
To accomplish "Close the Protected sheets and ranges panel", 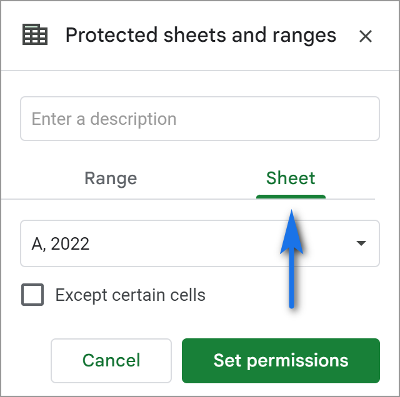I will (365, 36).
